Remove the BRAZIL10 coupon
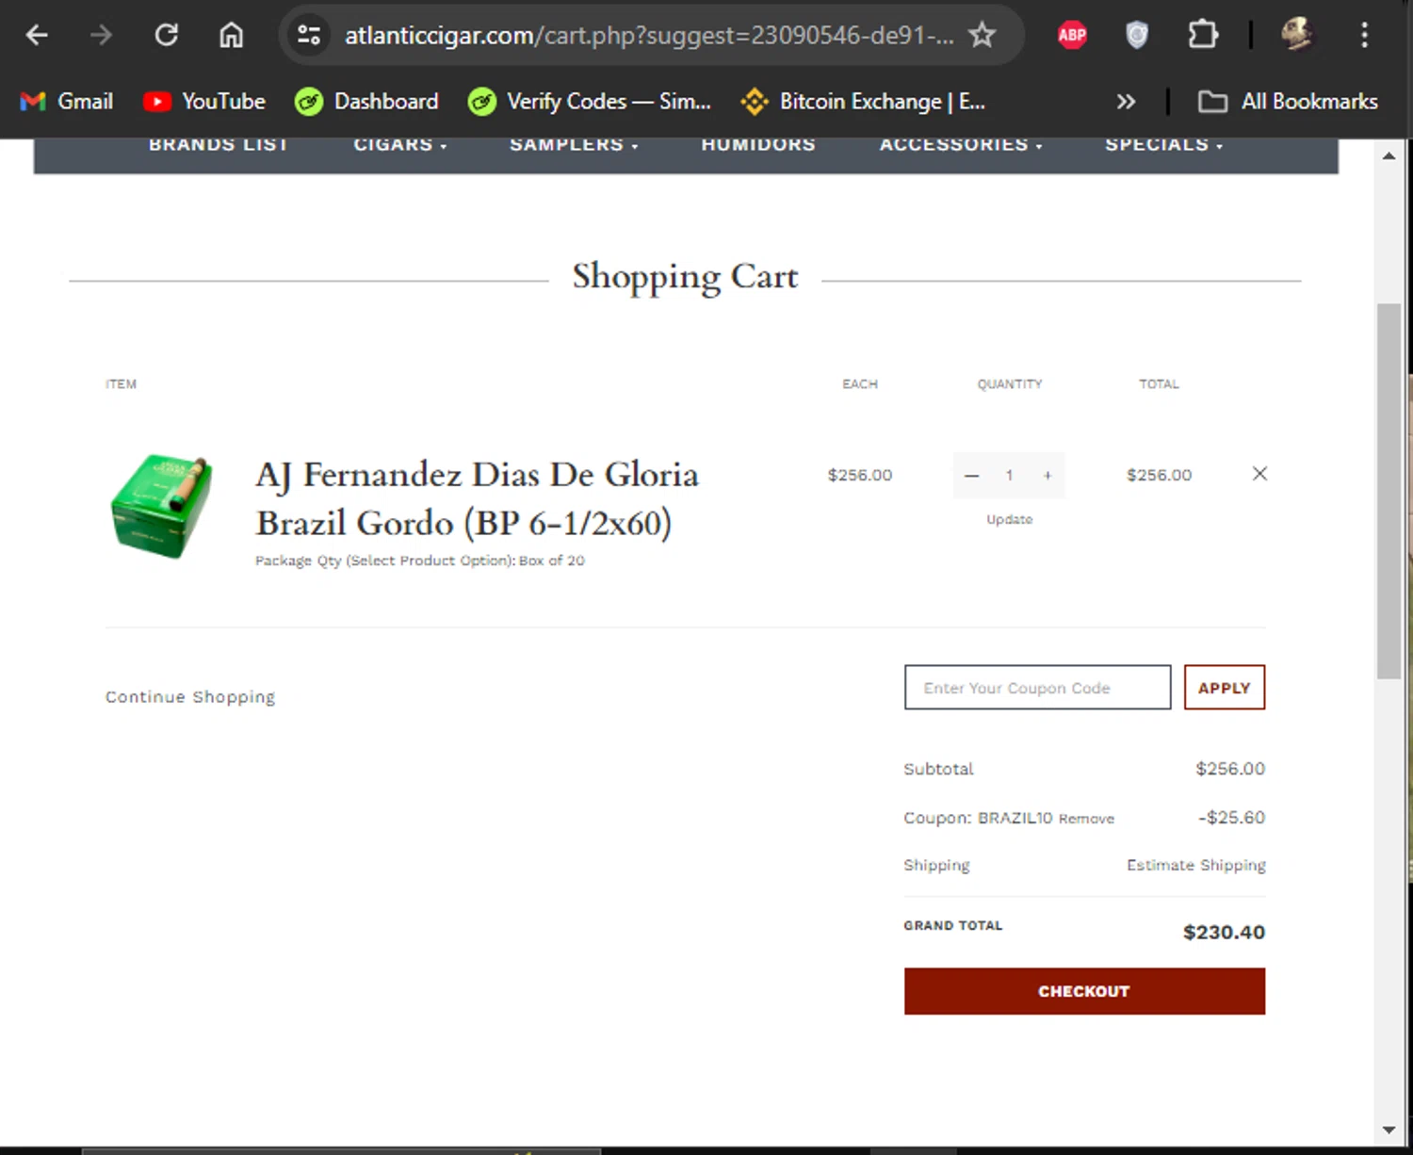The height and width of the screenshot is (1155, 1413). [x=1086, y=819]
